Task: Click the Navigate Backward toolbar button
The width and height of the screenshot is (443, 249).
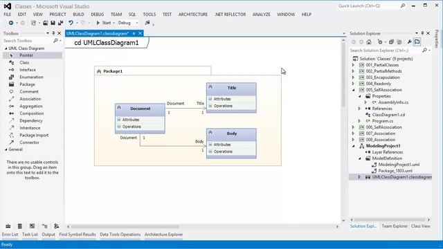Action: point(11,23)
